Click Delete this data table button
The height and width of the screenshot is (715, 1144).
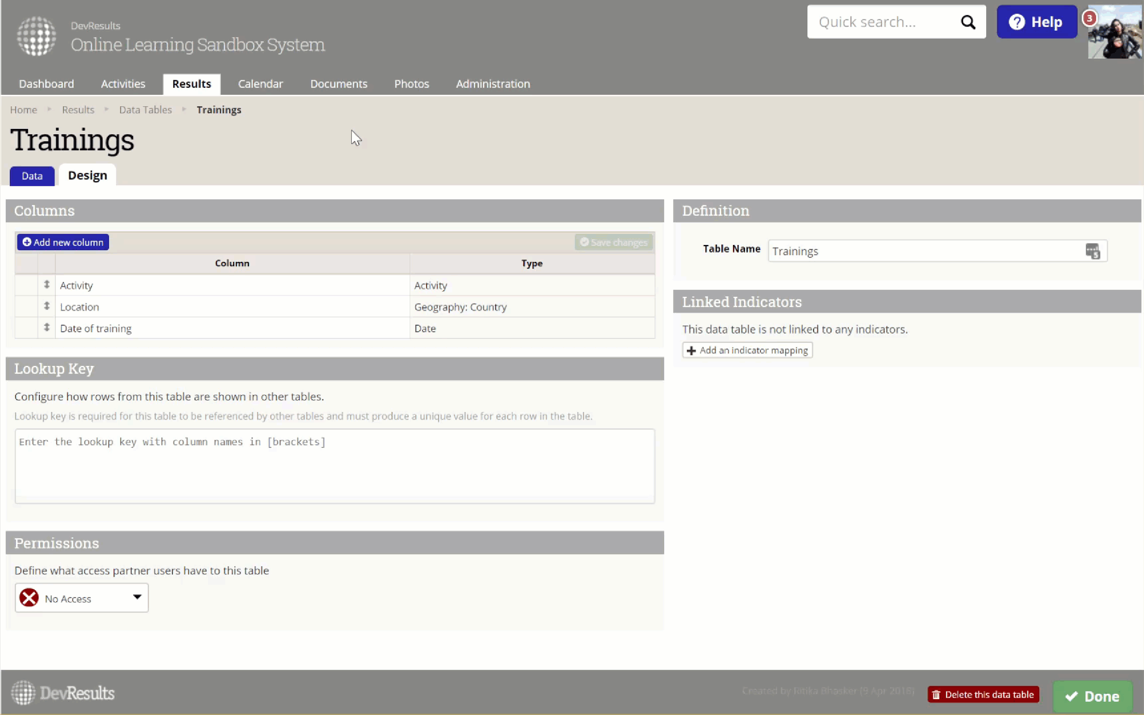pyautogui.click(x=983, y=694)
